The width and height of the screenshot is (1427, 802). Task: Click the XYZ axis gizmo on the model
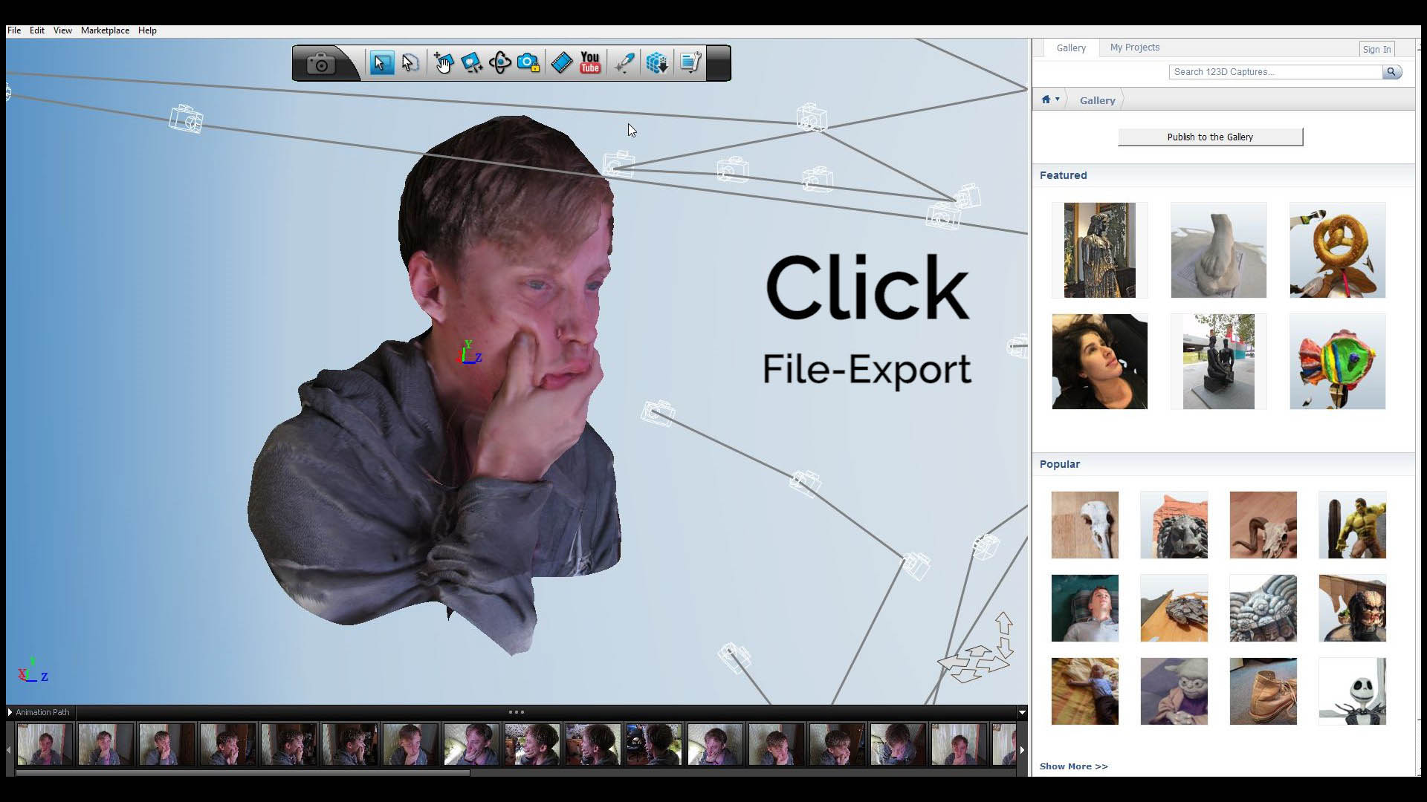coord(470,353)
